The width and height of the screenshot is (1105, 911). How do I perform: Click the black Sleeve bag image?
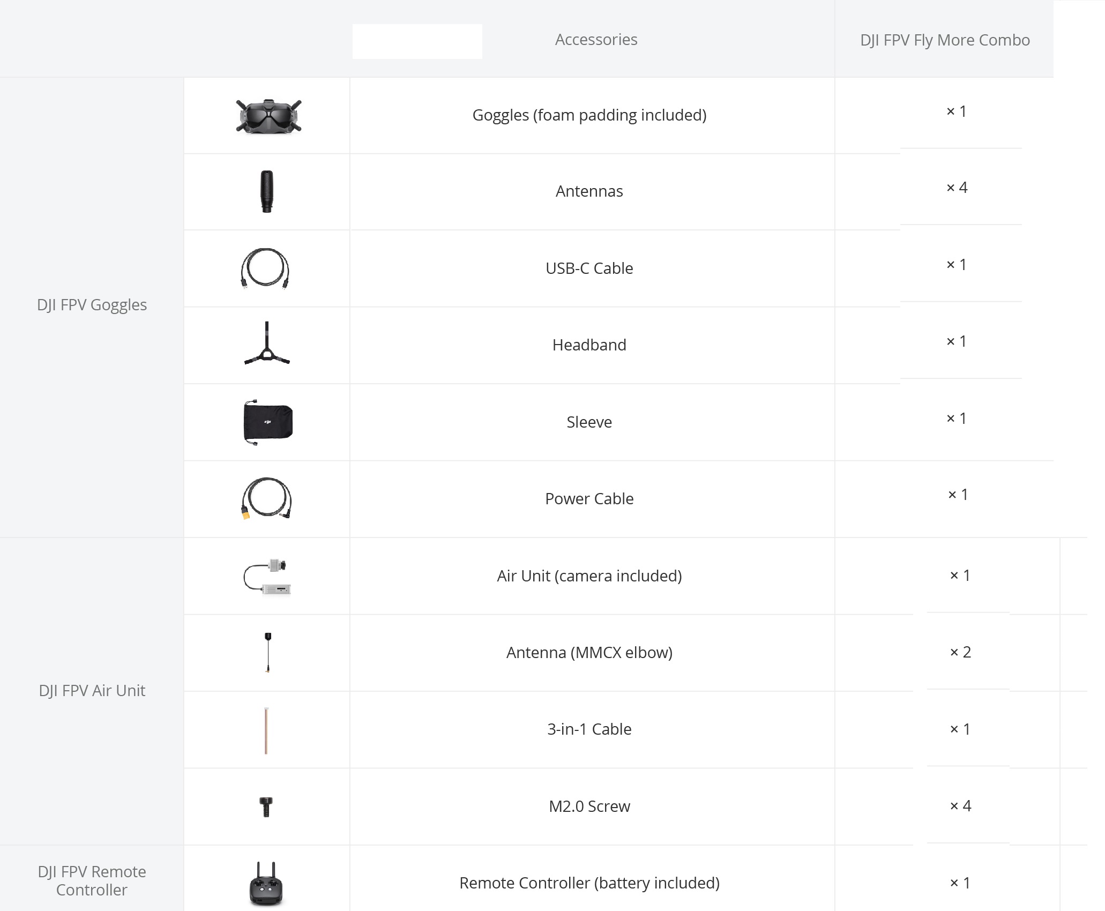(x=267, y=422)
